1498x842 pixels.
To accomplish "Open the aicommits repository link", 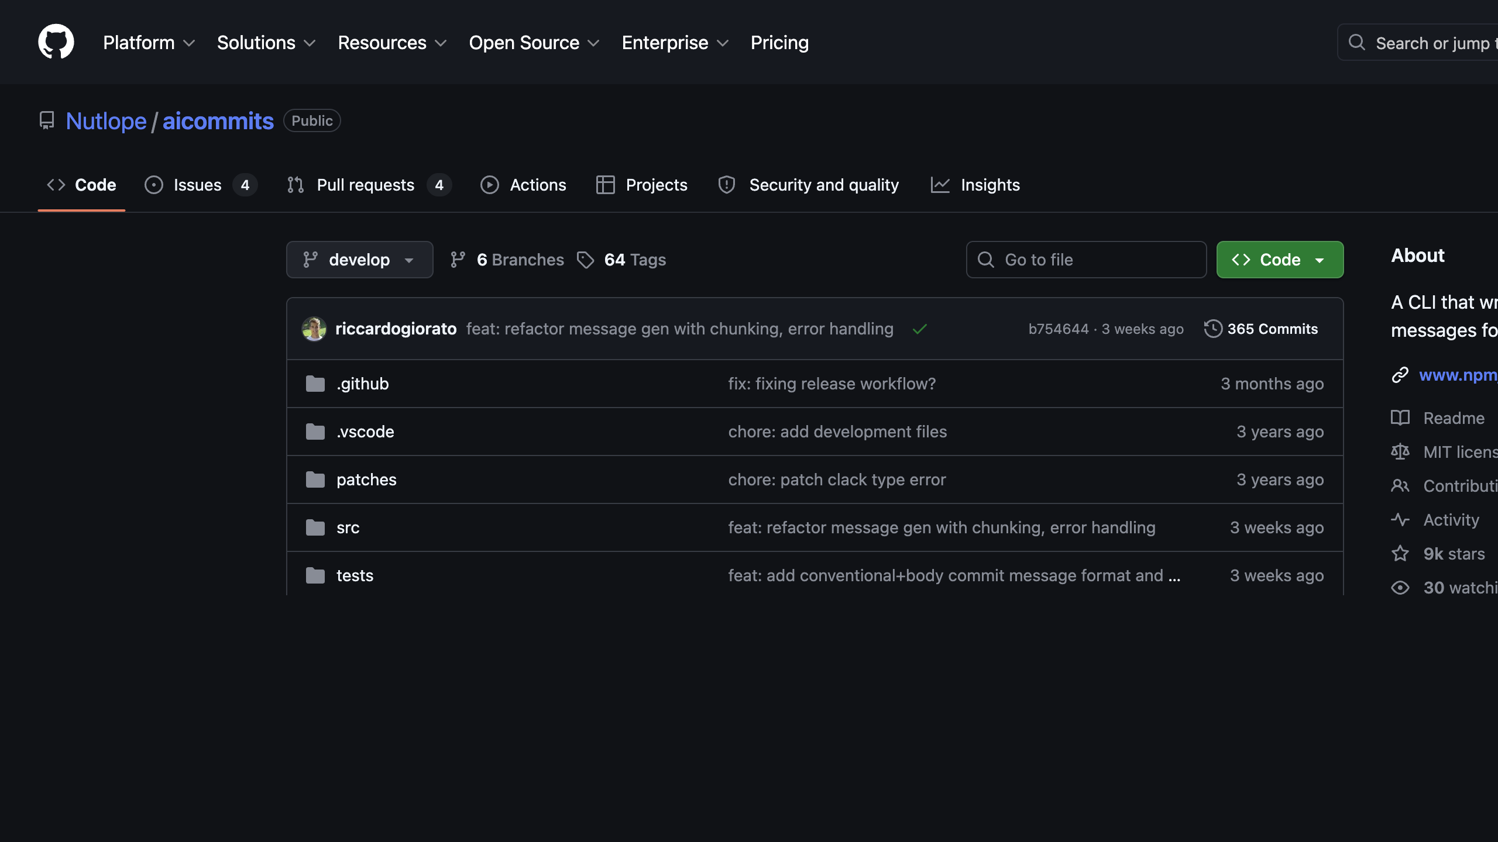I will point(218,121).
